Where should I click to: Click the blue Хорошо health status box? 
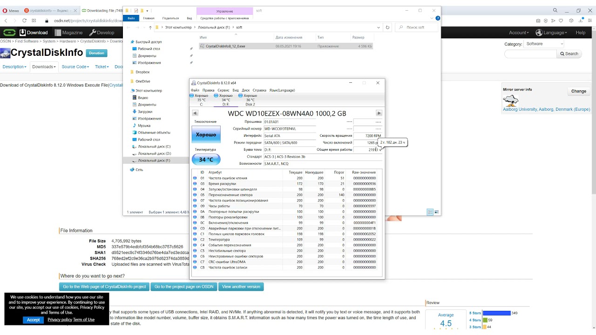[206, 134]
